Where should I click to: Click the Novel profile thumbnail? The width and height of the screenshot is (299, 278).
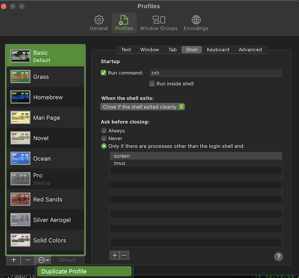click(x=20, y=138)
